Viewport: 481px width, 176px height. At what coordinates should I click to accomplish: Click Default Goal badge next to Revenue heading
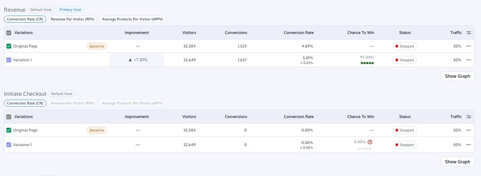click(x=41, y=10)
